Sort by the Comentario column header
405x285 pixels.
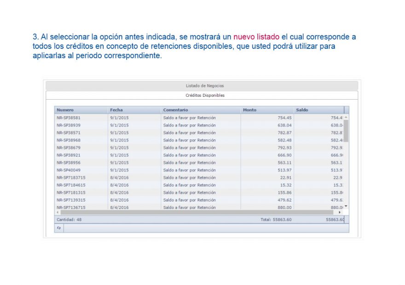201,110
